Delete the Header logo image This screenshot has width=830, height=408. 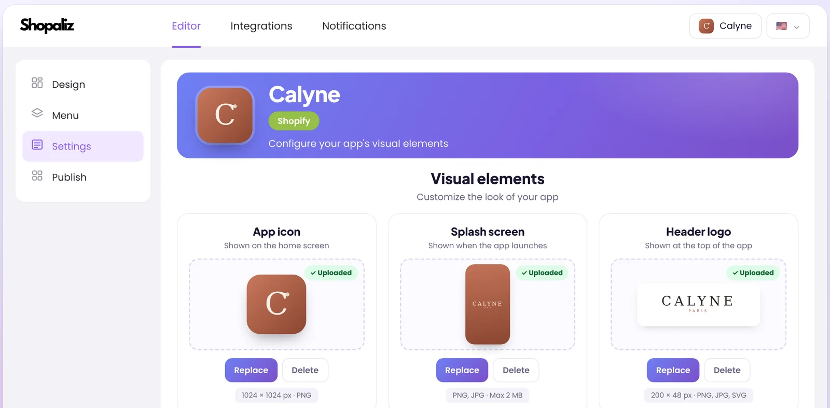727,370
